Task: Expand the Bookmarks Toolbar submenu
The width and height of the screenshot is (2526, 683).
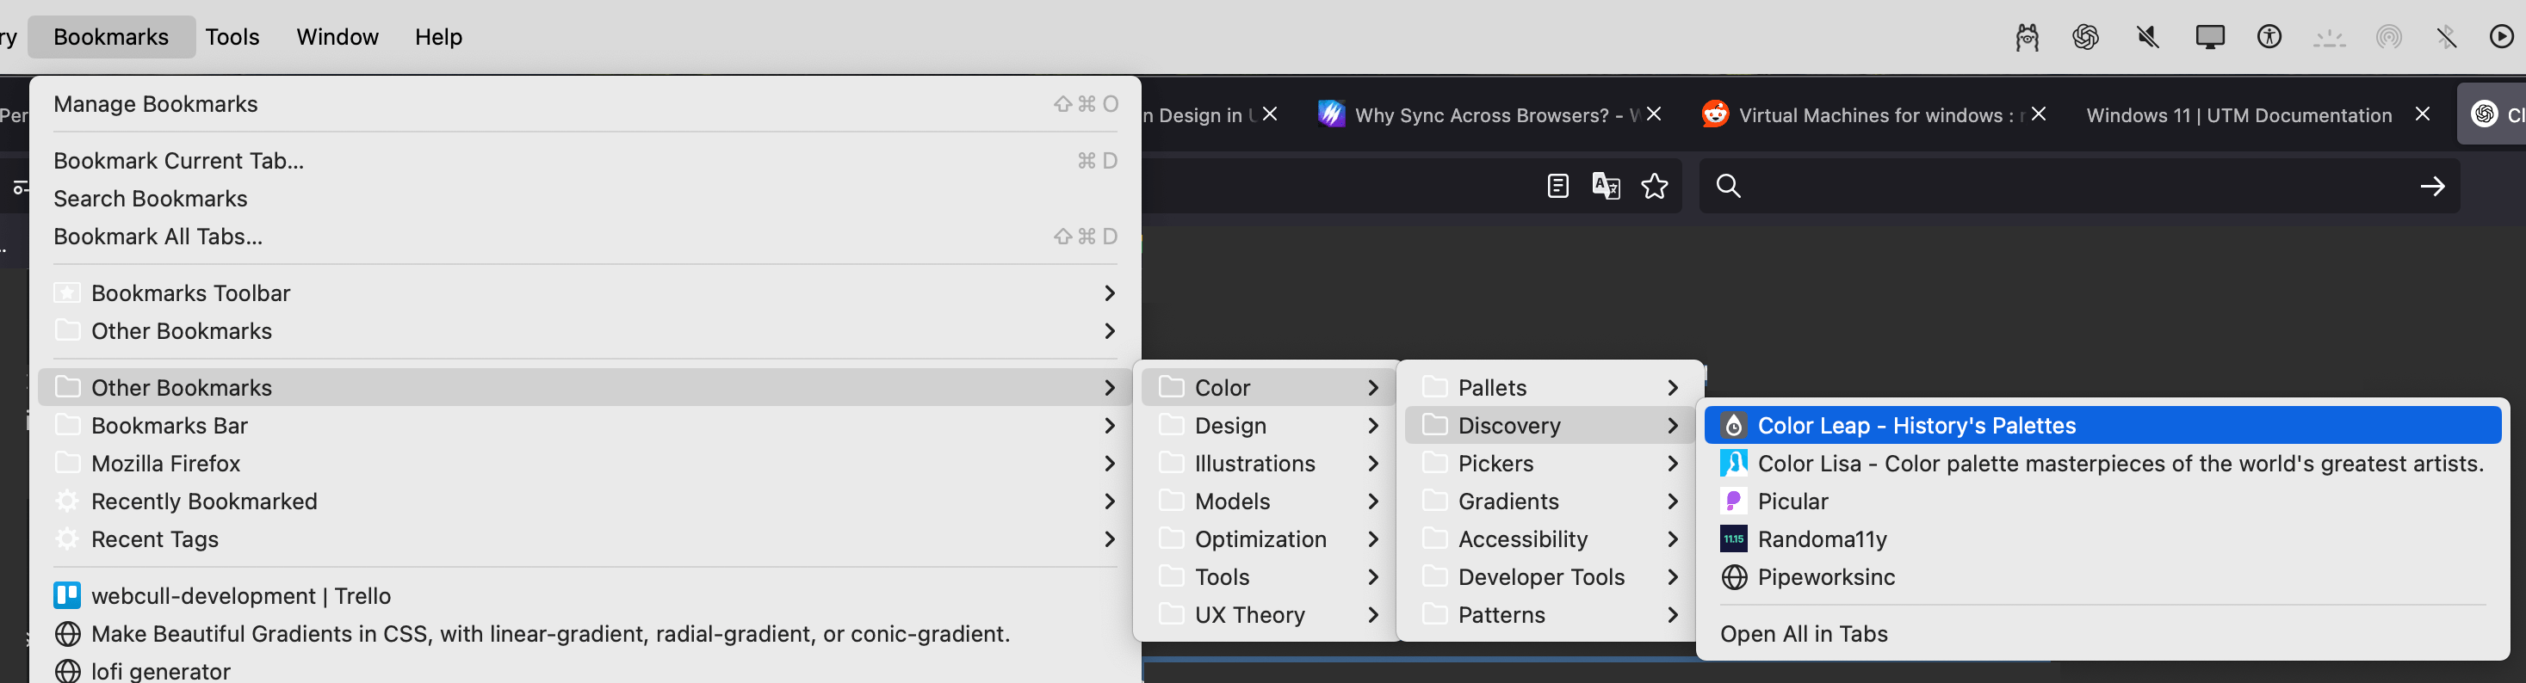Action: (x=585, y=293)
